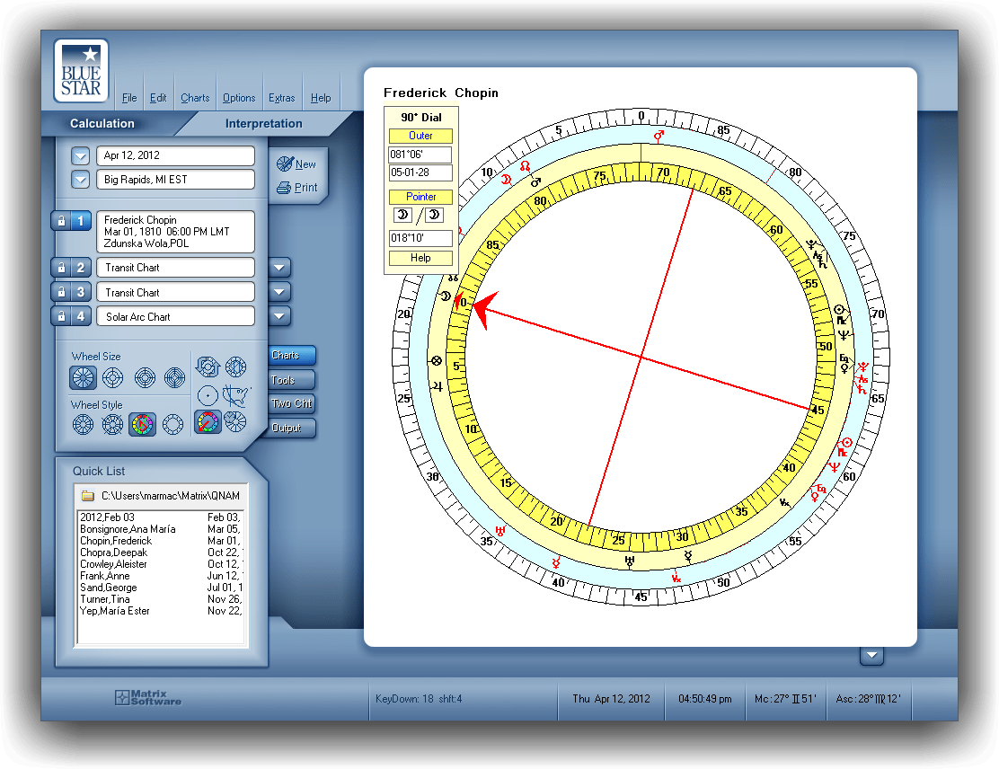Image resolution: width=999 pixels, height=769 pixels.
Task: Activate chart slot number 4
Action: pyautogui.click(x=81, y=316)
